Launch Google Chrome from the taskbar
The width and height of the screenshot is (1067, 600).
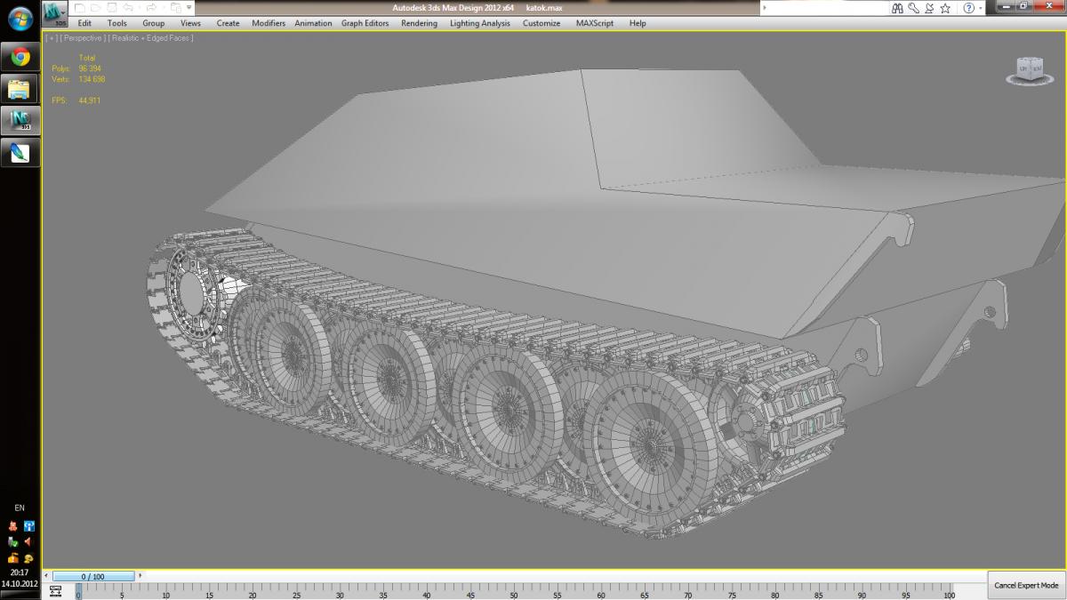pos(20,58)
